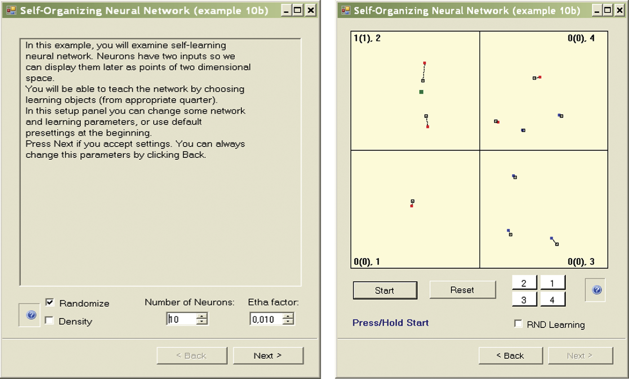
Task: Minimize the left setup window
Action: [286, 11]
